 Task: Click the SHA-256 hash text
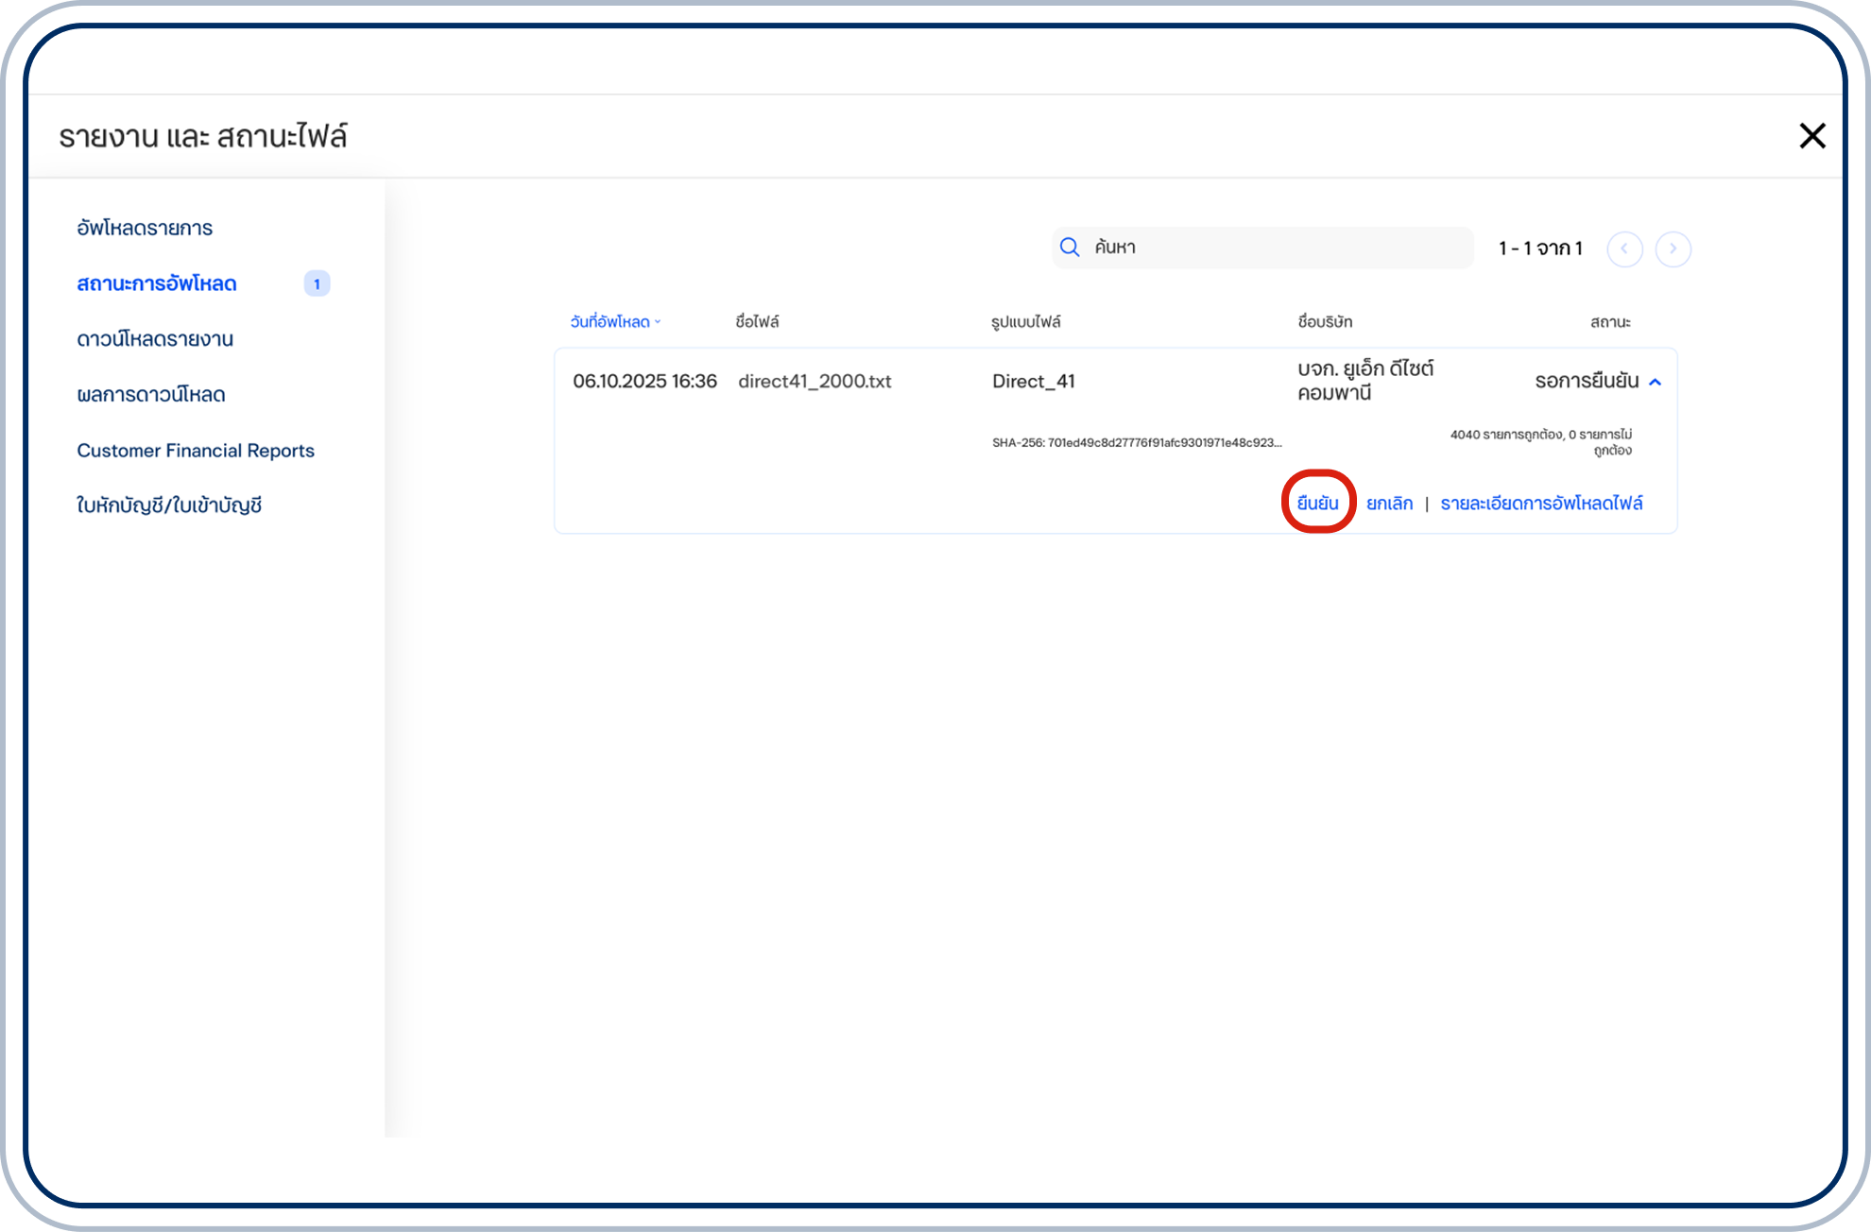click(1137, 442)
